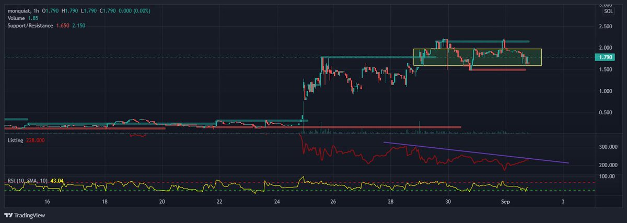Click the 1.000 price axis label
Screen dimensions: 627x223
point(605,91)
